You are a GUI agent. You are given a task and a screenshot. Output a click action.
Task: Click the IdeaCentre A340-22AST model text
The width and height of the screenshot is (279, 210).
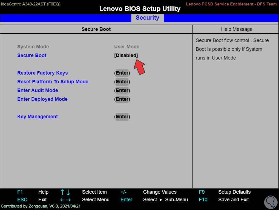31,4
